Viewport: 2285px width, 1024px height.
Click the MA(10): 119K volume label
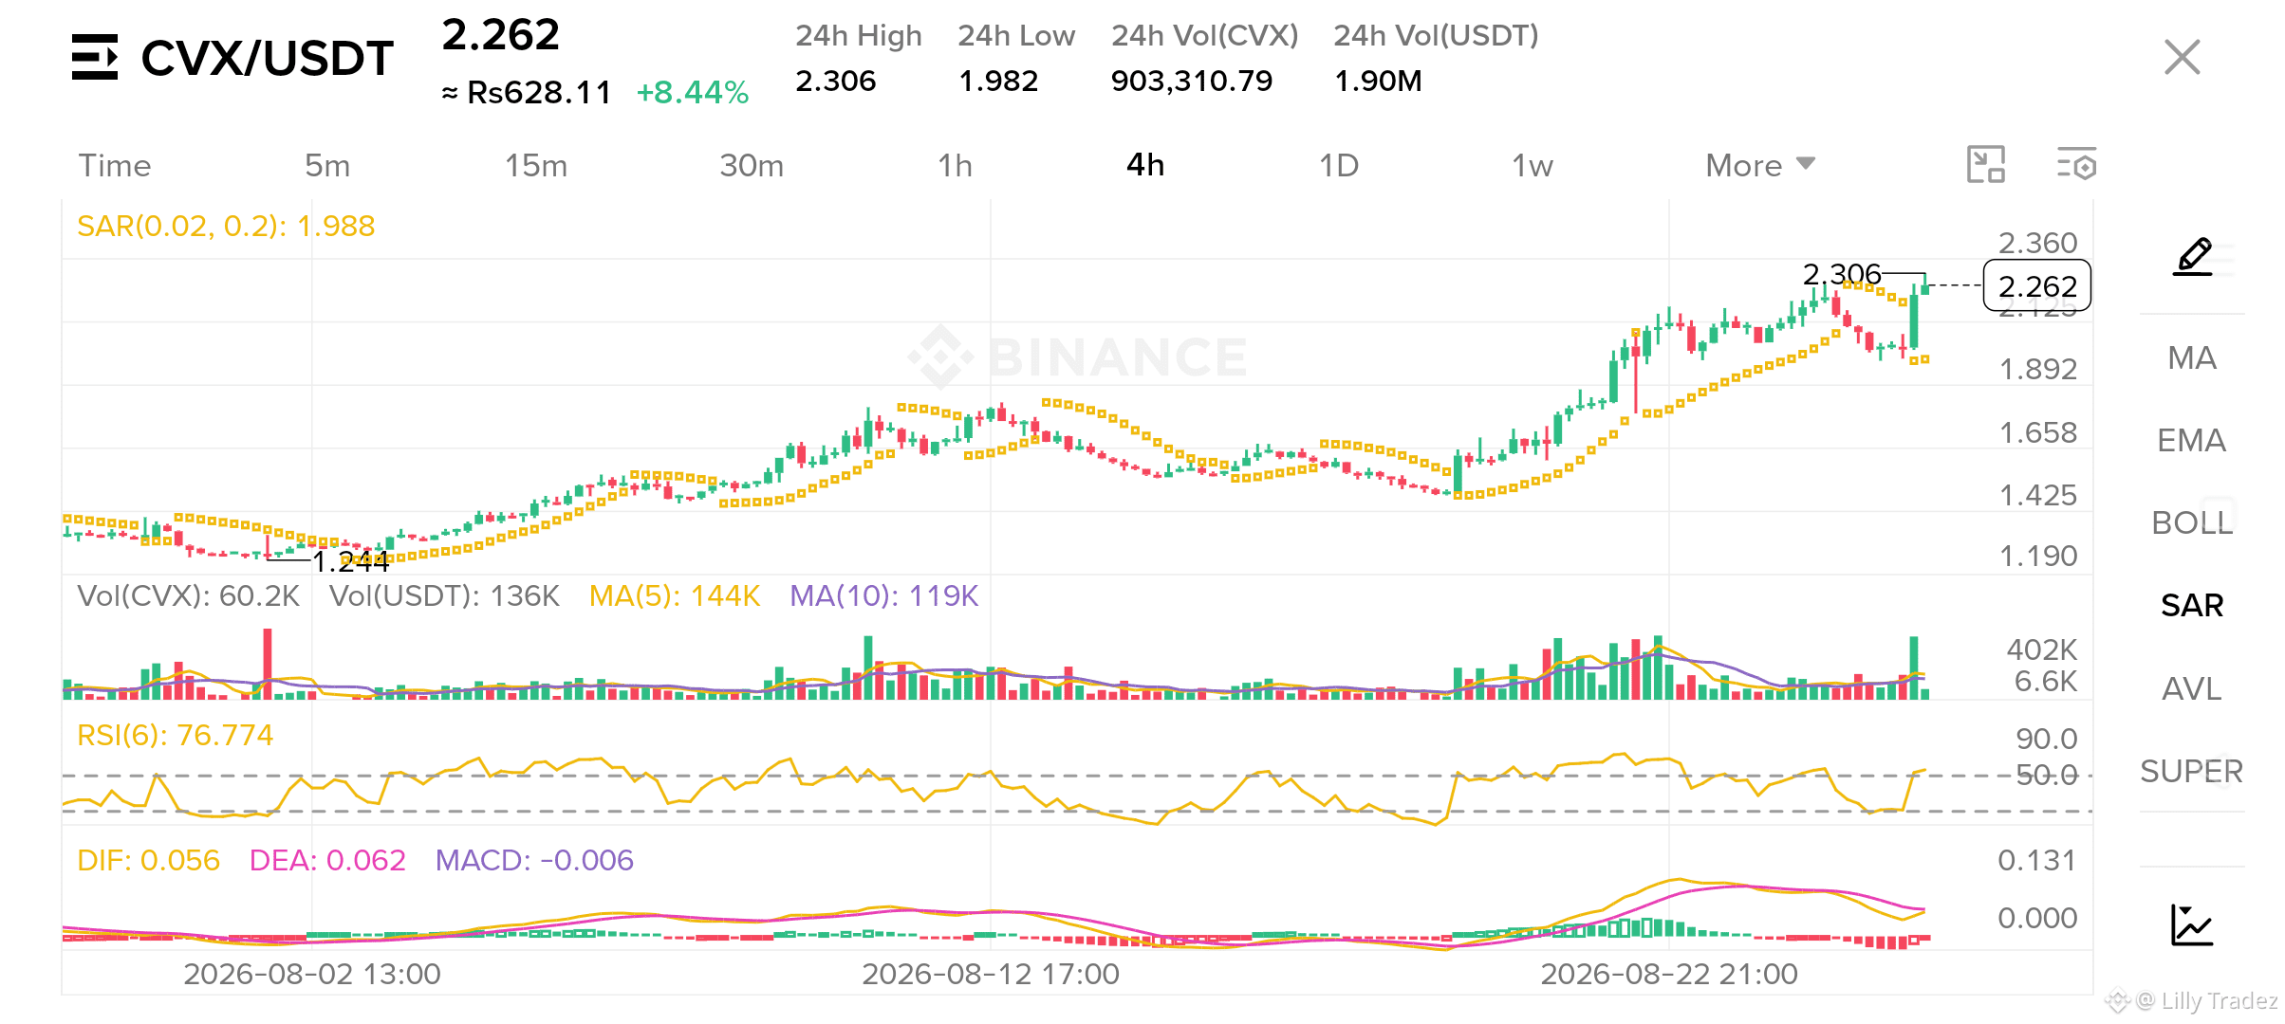[x=884, y=595]
